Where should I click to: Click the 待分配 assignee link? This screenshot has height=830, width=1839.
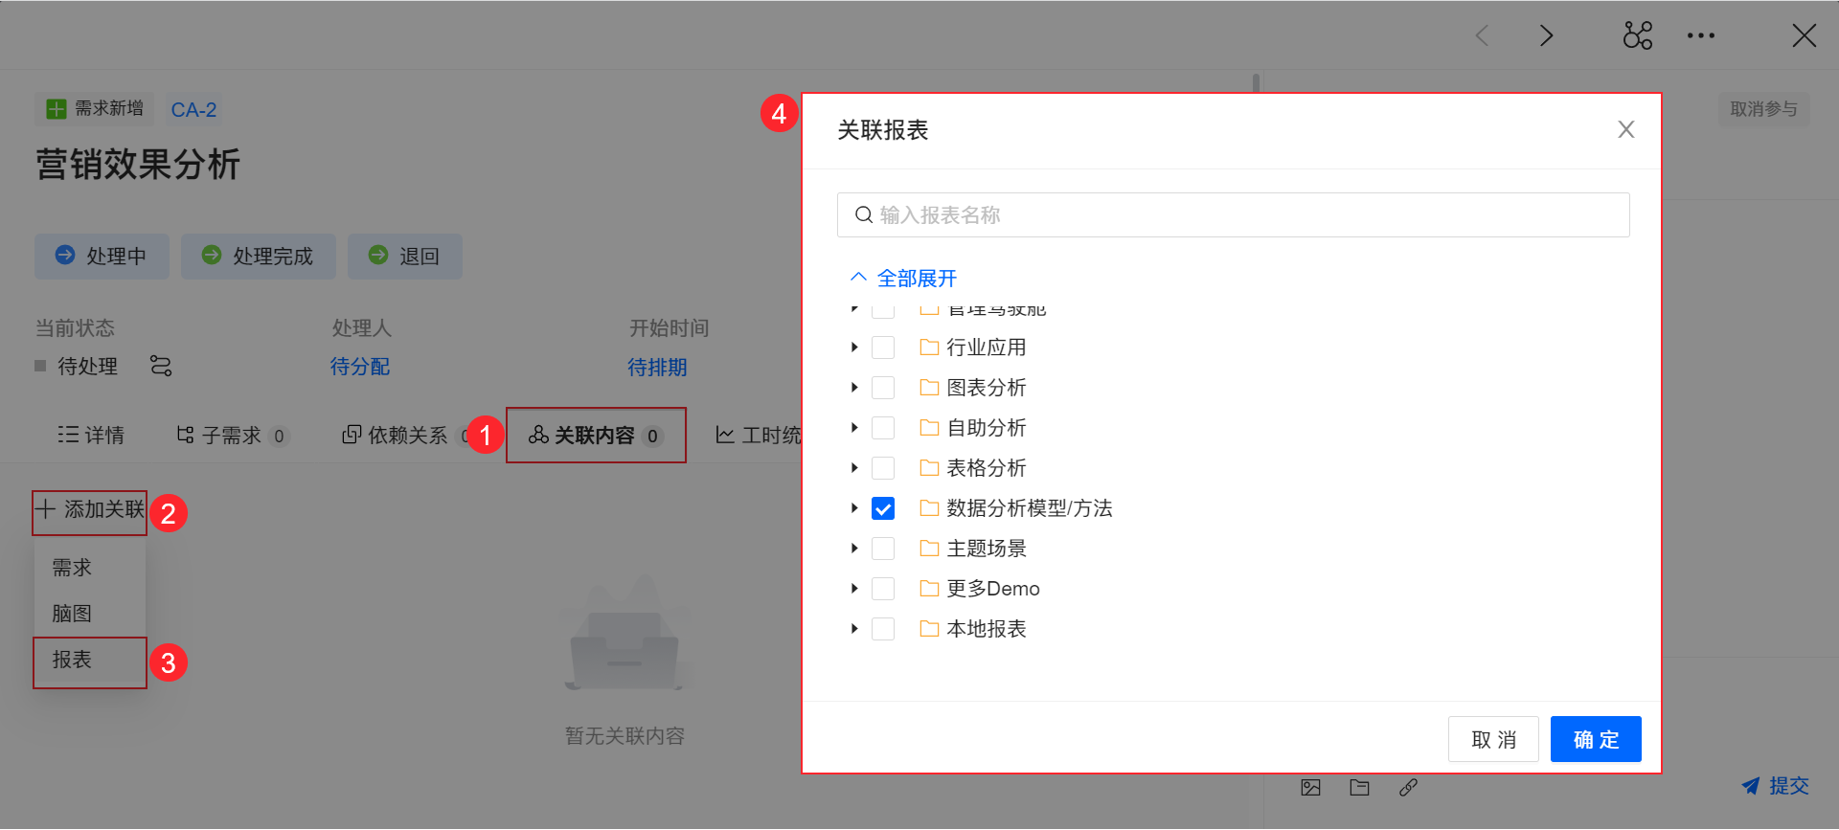pyautogui.click(x=360, y=367)
